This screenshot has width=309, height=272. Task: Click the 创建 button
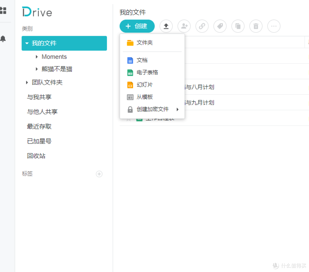pos(137,26)
